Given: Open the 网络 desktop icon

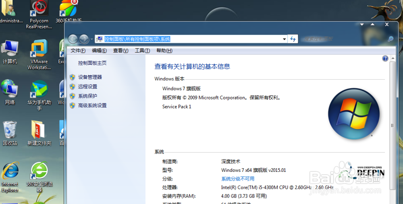Looking at the screenshot, I should coord(10,93).
